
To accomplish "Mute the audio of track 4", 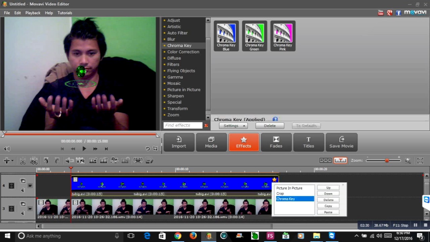I will coord(23,190).
